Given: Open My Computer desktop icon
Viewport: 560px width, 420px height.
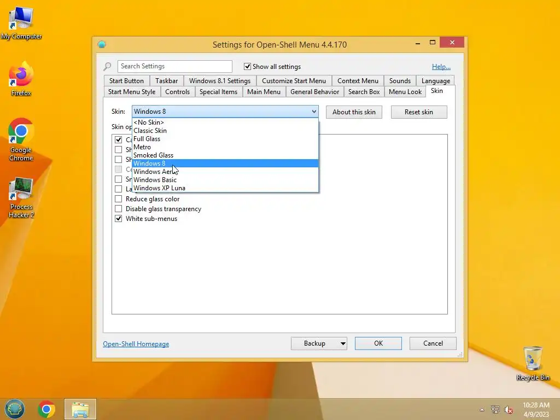Looking at the screenshot, I should (x=21, y=23).
